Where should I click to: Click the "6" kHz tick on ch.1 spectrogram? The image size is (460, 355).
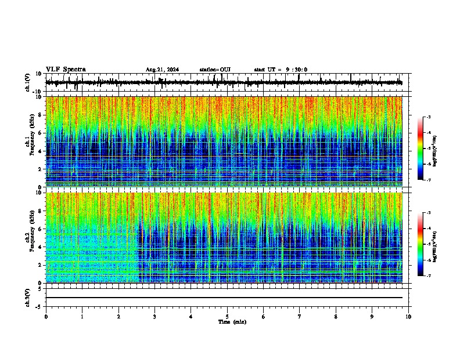tap(41, 133)
